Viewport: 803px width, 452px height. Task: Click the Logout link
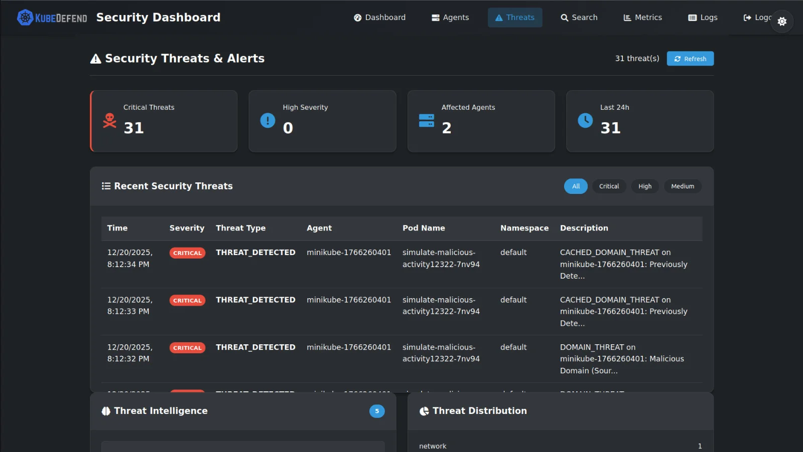[x=757, y=18]
